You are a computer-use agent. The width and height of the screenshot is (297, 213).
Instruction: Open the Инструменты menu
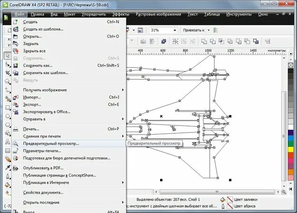coord(239,14)
